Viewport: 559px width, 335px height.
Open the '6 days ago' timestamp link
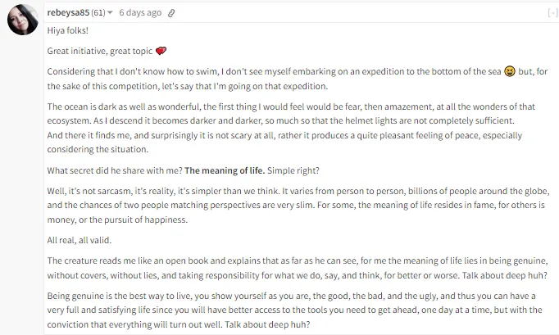pos(140,12)
